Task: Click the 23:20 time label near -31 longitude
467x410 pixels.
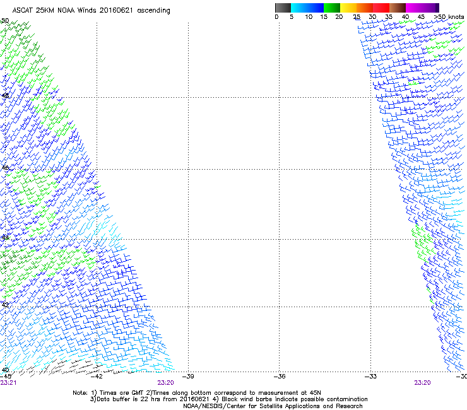Action: [x=422, y=383]
